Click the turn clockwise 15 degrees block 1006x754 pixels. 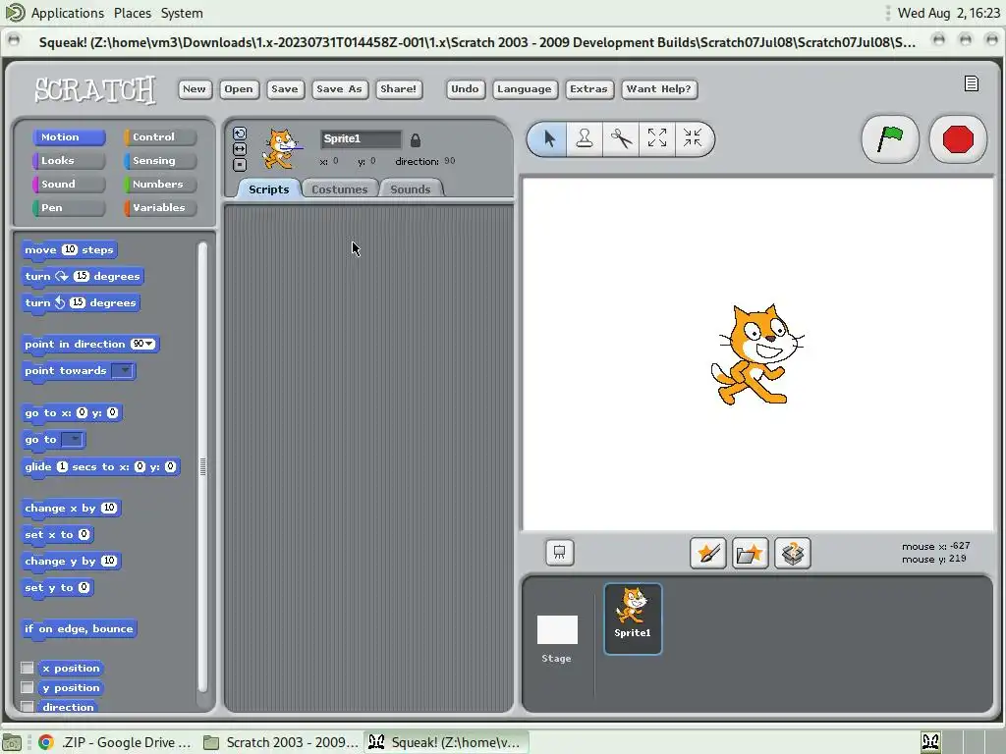pyautogui.click(x=83, y=276)
